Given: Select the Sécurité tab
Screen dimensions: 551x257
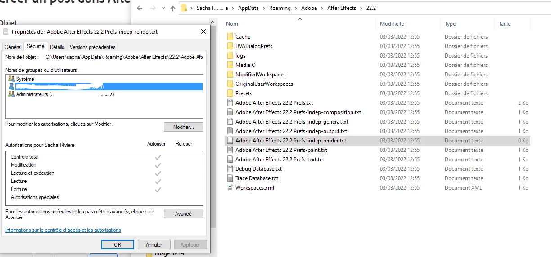Looking at the screenshot, I should [x=36, y=46].
